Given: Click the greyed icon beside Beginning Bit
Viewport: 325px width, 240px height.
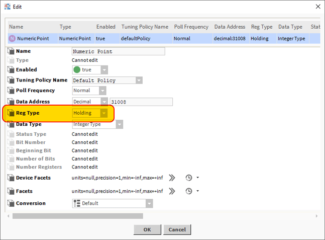Looking at the screenshot, I should [x=11, y=150].
